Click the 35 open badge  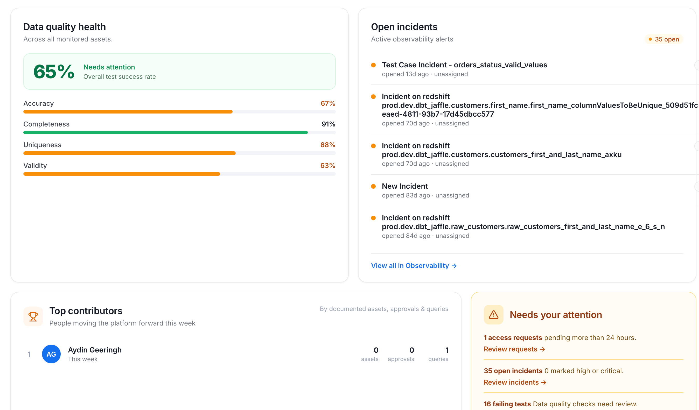click(664, 39)
